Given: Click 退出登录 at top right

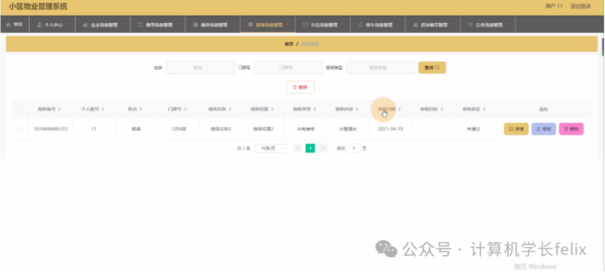Looking at the screenshot, I should click(x=580, y=6).
